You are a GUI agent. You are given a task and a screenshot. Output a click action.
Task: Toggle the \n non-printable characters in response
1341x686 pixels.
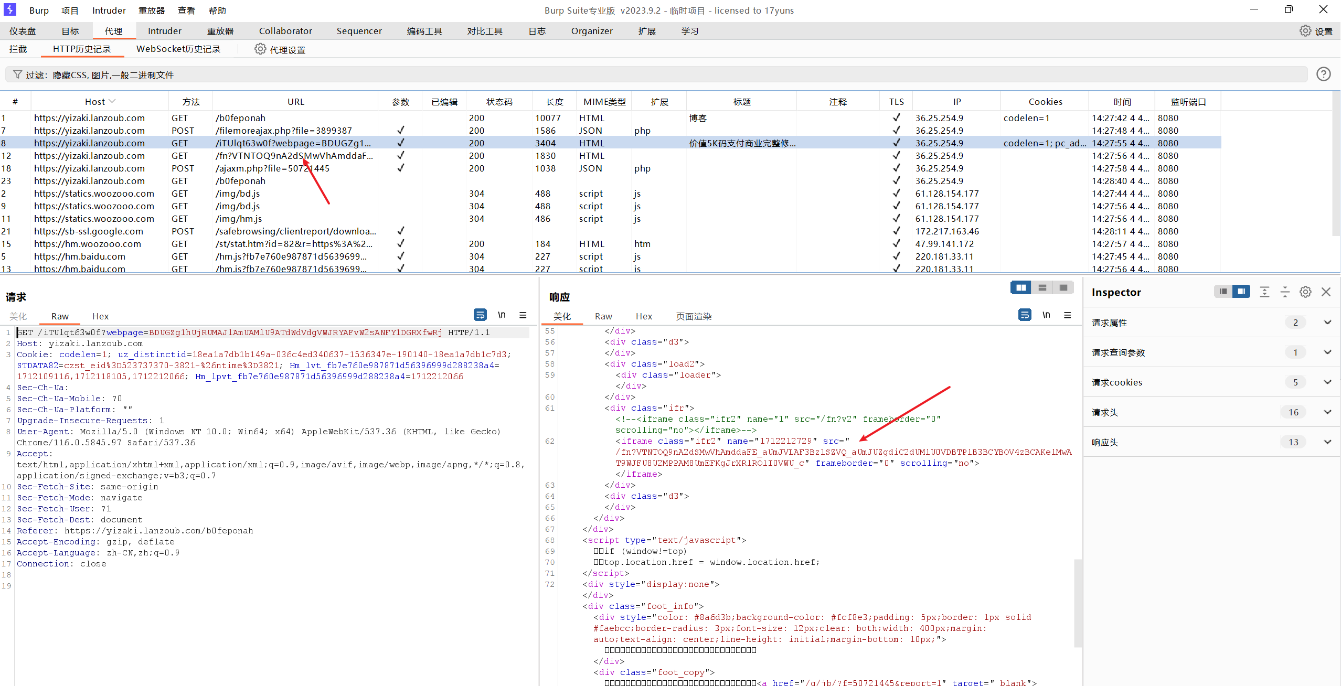(x=1046, y=315)
